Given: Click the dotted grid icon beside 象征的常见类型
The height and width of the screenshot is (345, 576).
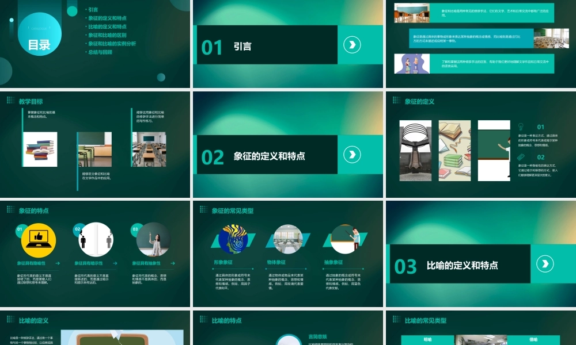Looking at the screenshot, I should click(x=203, y=209).
